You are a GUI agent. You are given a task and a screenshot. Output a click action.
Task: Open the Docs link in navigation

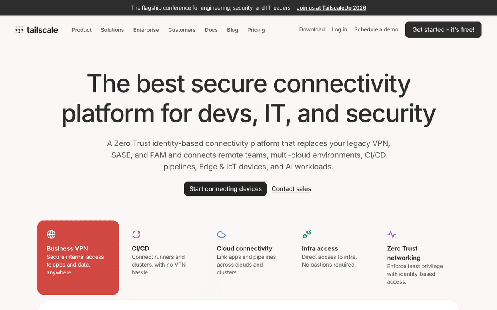(211, 30)
